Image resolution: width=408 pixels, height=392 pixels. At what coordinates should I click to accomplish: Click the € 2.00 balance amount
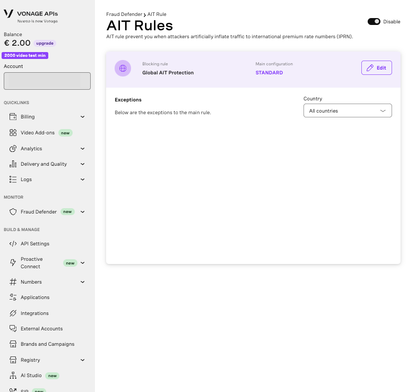(17, 43)
